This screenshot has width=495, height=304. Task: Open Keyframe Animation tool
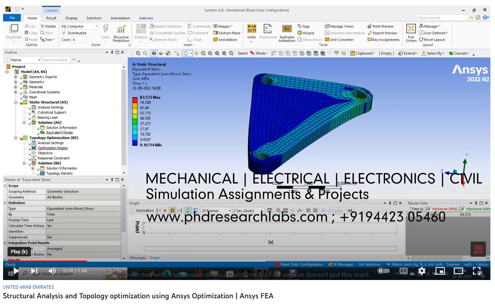click(287, 33)
